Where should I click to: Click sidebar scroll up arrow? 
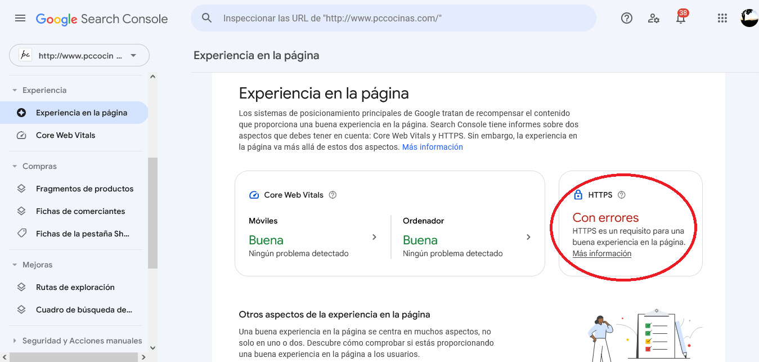click(152, 77)
